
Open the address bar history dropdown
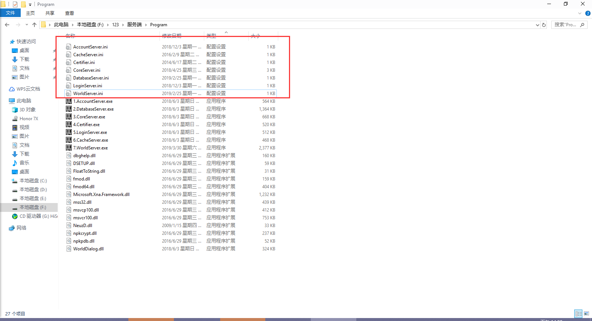pyautogui.click(x=537, y=25)
